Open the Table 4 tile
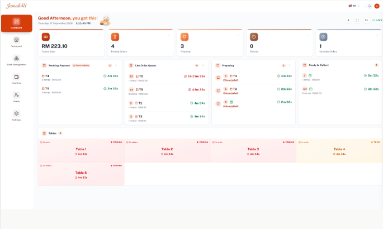 click(339, 151)
